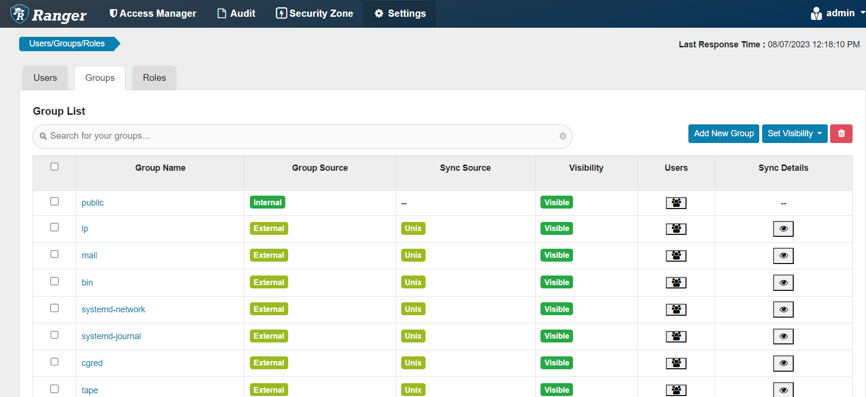Open users icon for lp group

point(676,229)
